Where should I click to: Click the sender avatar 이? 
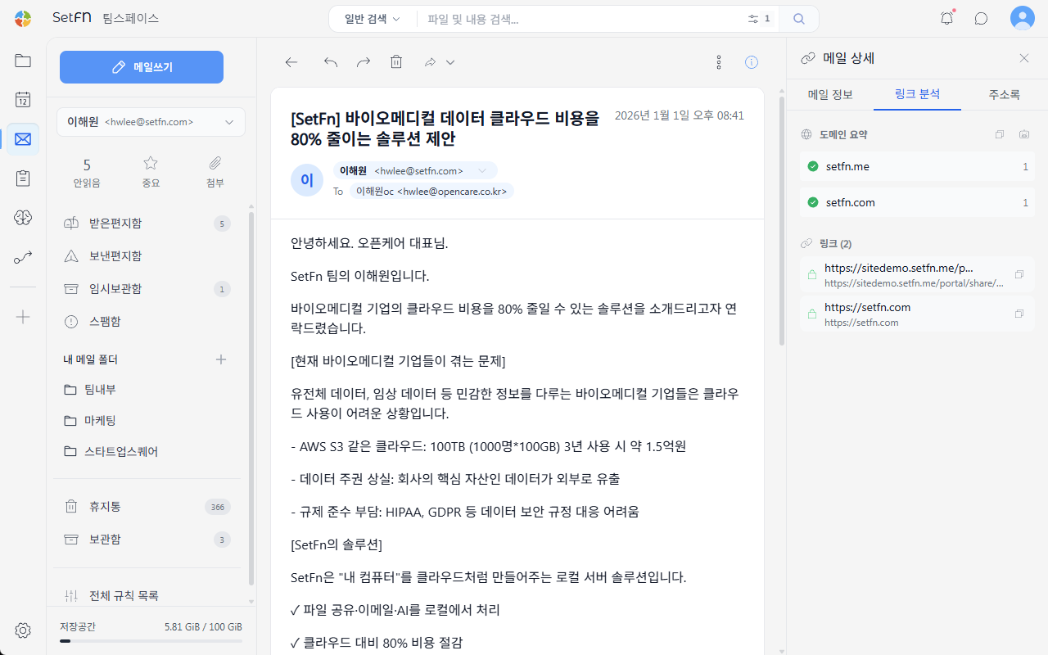[307, 180]
